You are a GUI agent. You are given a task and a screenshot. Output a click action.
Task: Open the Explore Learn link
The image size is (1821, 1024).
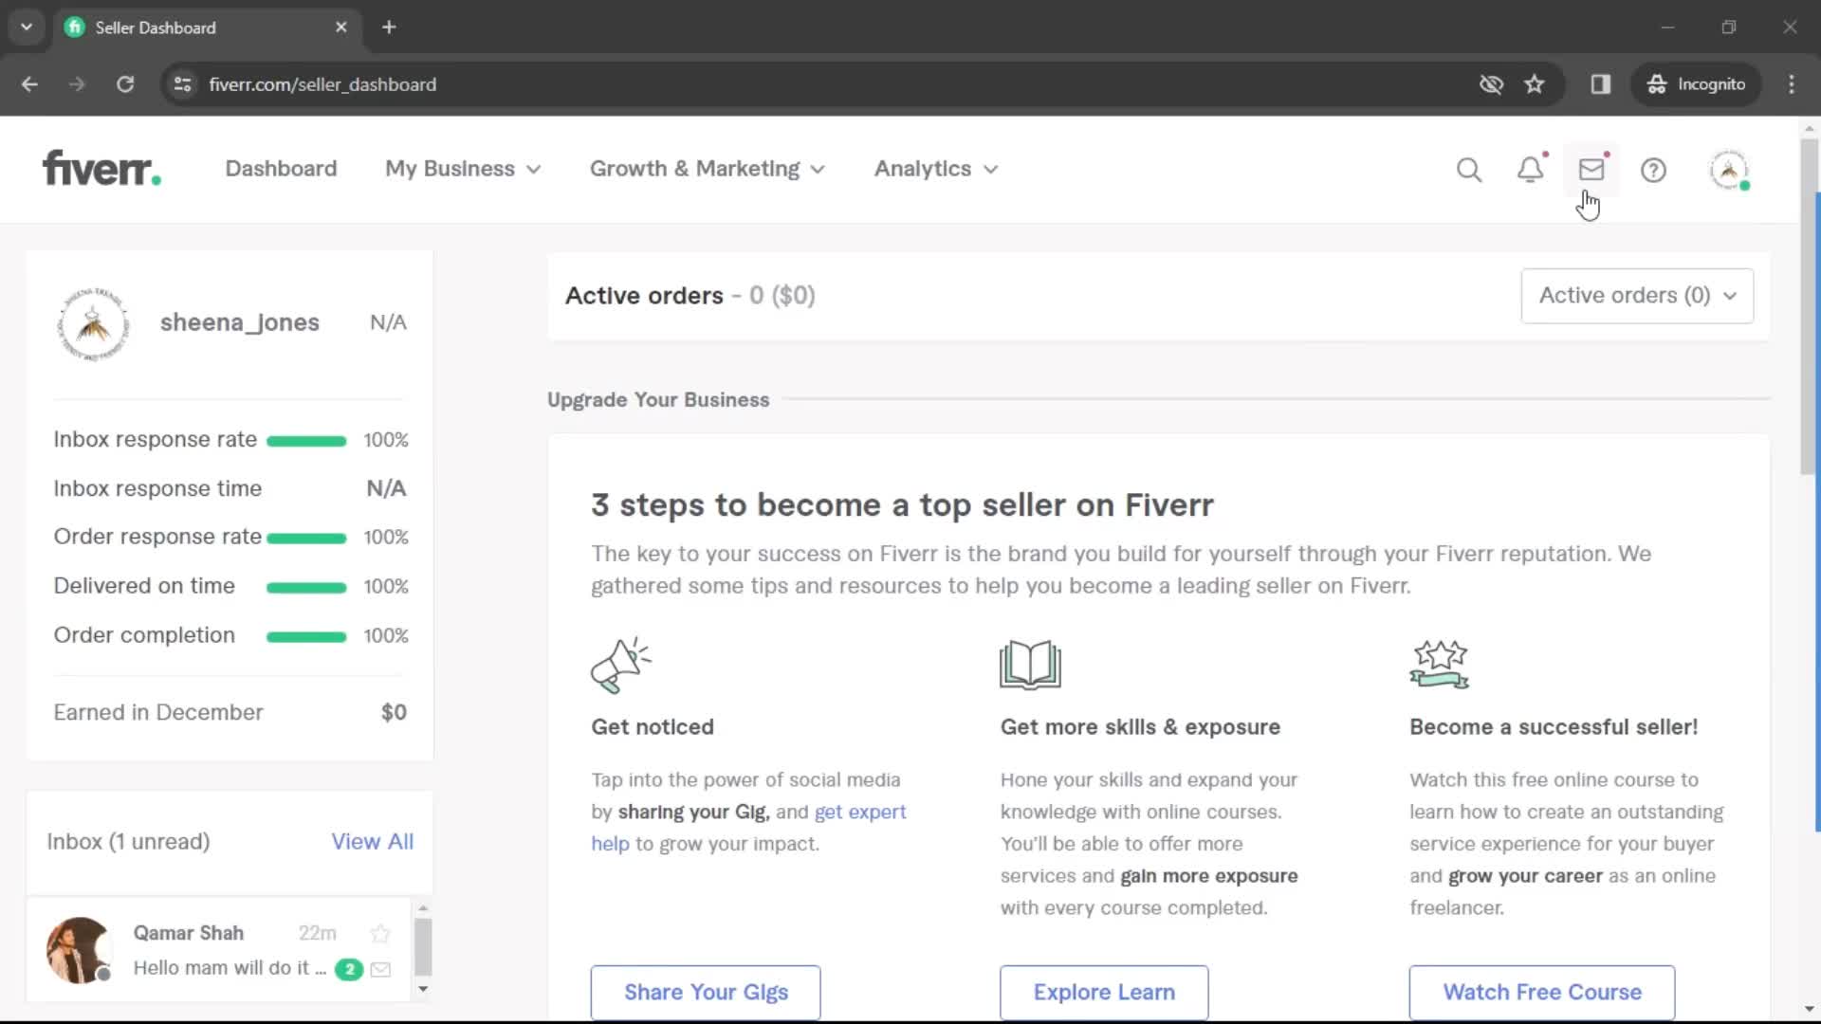[1103, 992]
